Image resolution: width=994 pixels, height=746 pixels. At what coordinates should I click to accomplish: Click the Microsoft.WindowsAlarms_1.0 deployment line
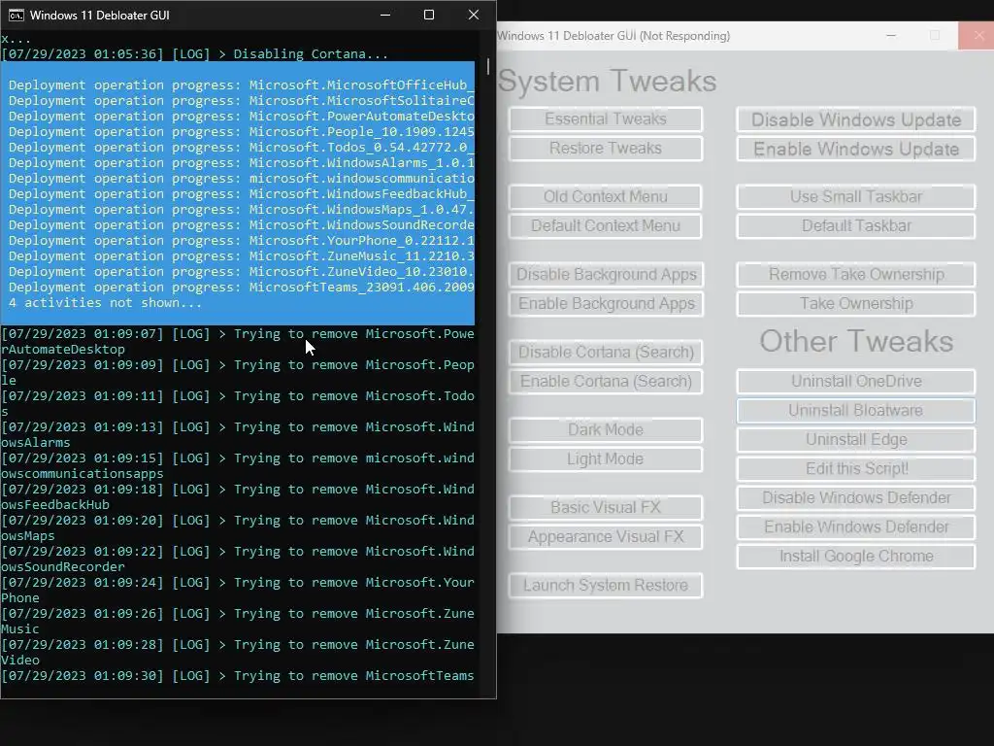(241, 163)
